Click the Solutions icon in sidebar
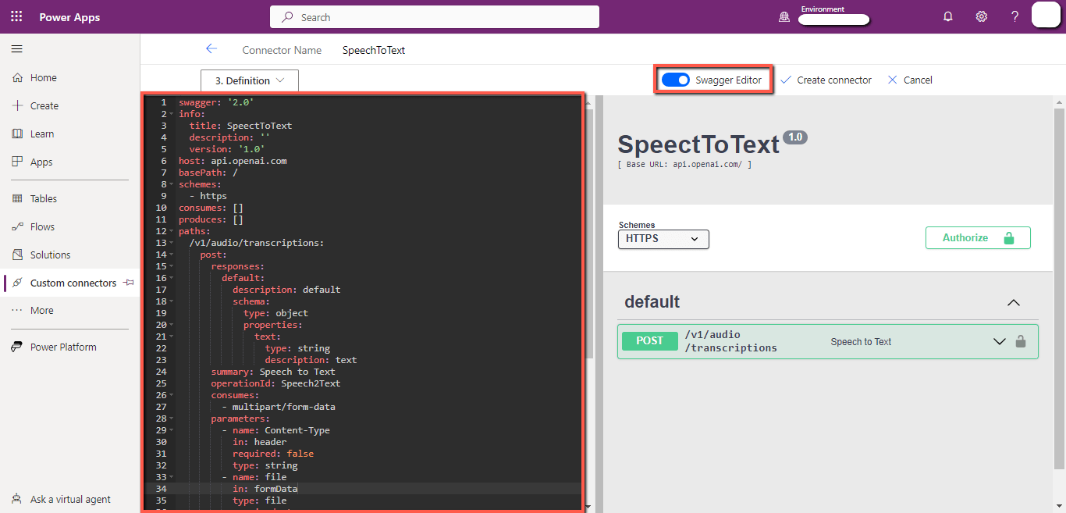 coord(17,255)
